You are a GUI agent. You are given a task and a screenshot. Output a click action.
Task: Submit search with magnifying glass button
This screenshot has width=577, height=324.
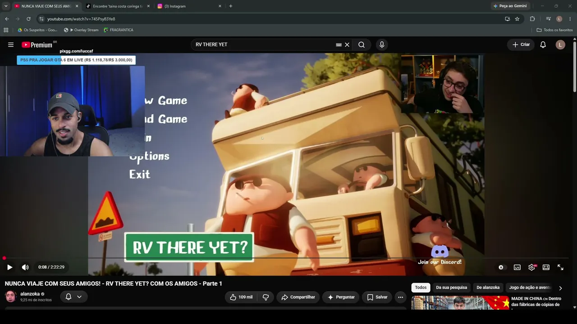tap(362, 45)
